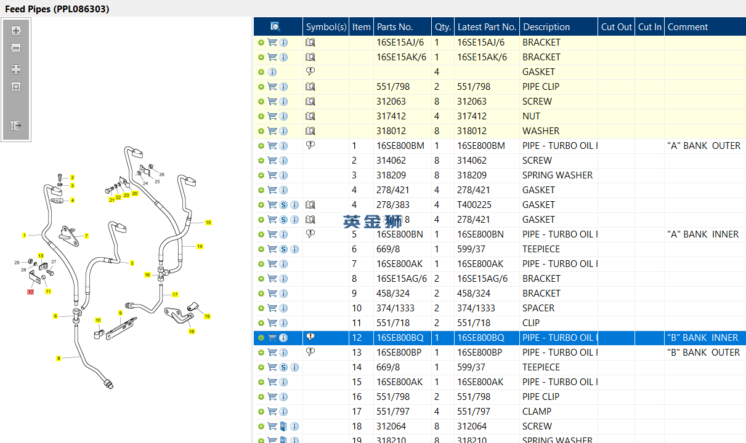This screenshot has height=443, width=746.
Task: Select red callout 12 in the diagram
Action: (30, 292)
